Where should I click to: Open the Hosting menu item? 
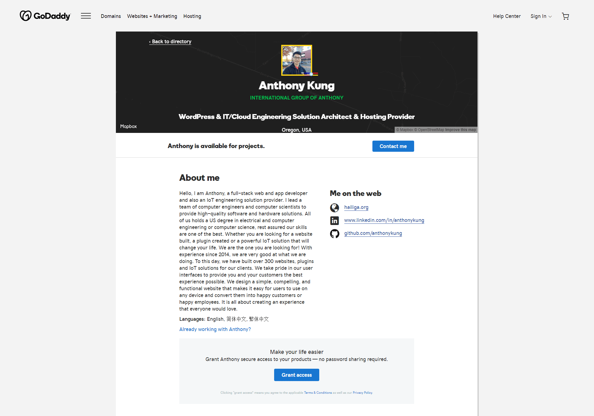192,16
